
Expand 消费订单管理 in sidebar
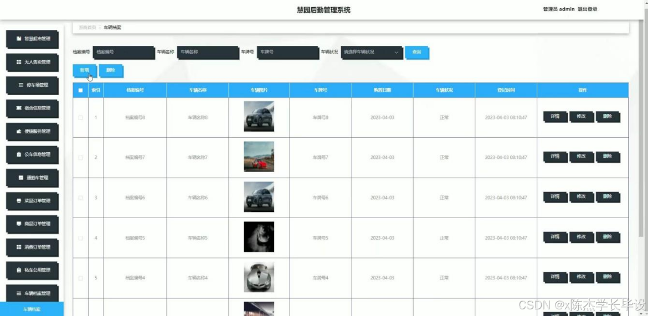pos(32,247)
